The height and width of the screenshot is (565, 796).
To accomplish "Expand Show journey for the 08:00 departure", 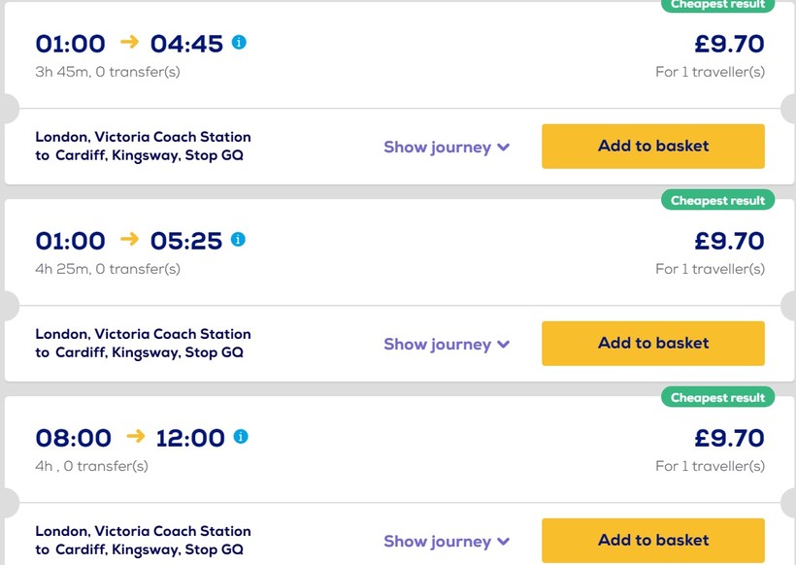I will coord(447,542).
